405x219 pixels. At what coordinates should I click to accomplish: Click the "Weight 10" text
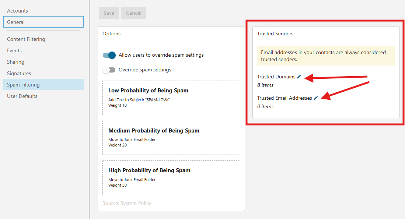pyautogui.click(x=118, y=105)
